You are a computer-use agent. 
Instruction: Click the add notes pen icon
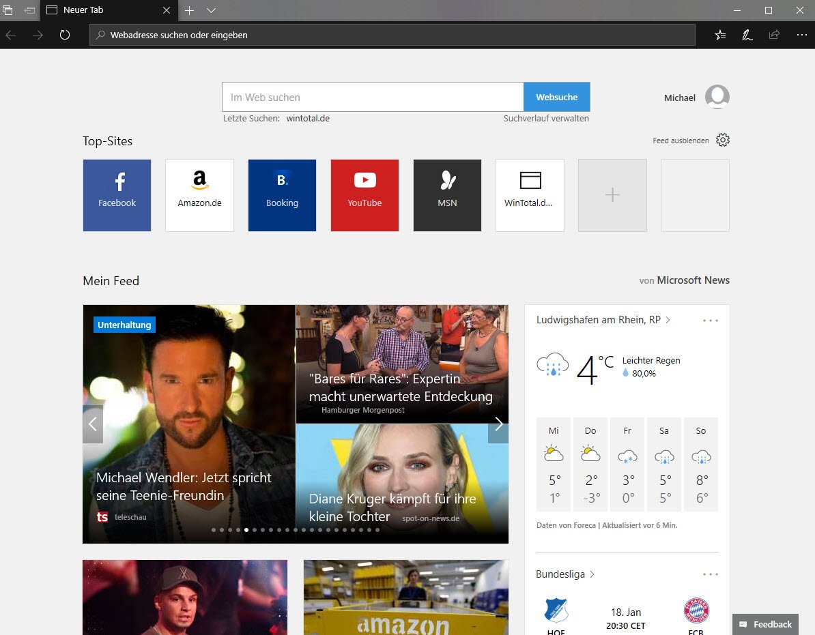tap(747, 35)
